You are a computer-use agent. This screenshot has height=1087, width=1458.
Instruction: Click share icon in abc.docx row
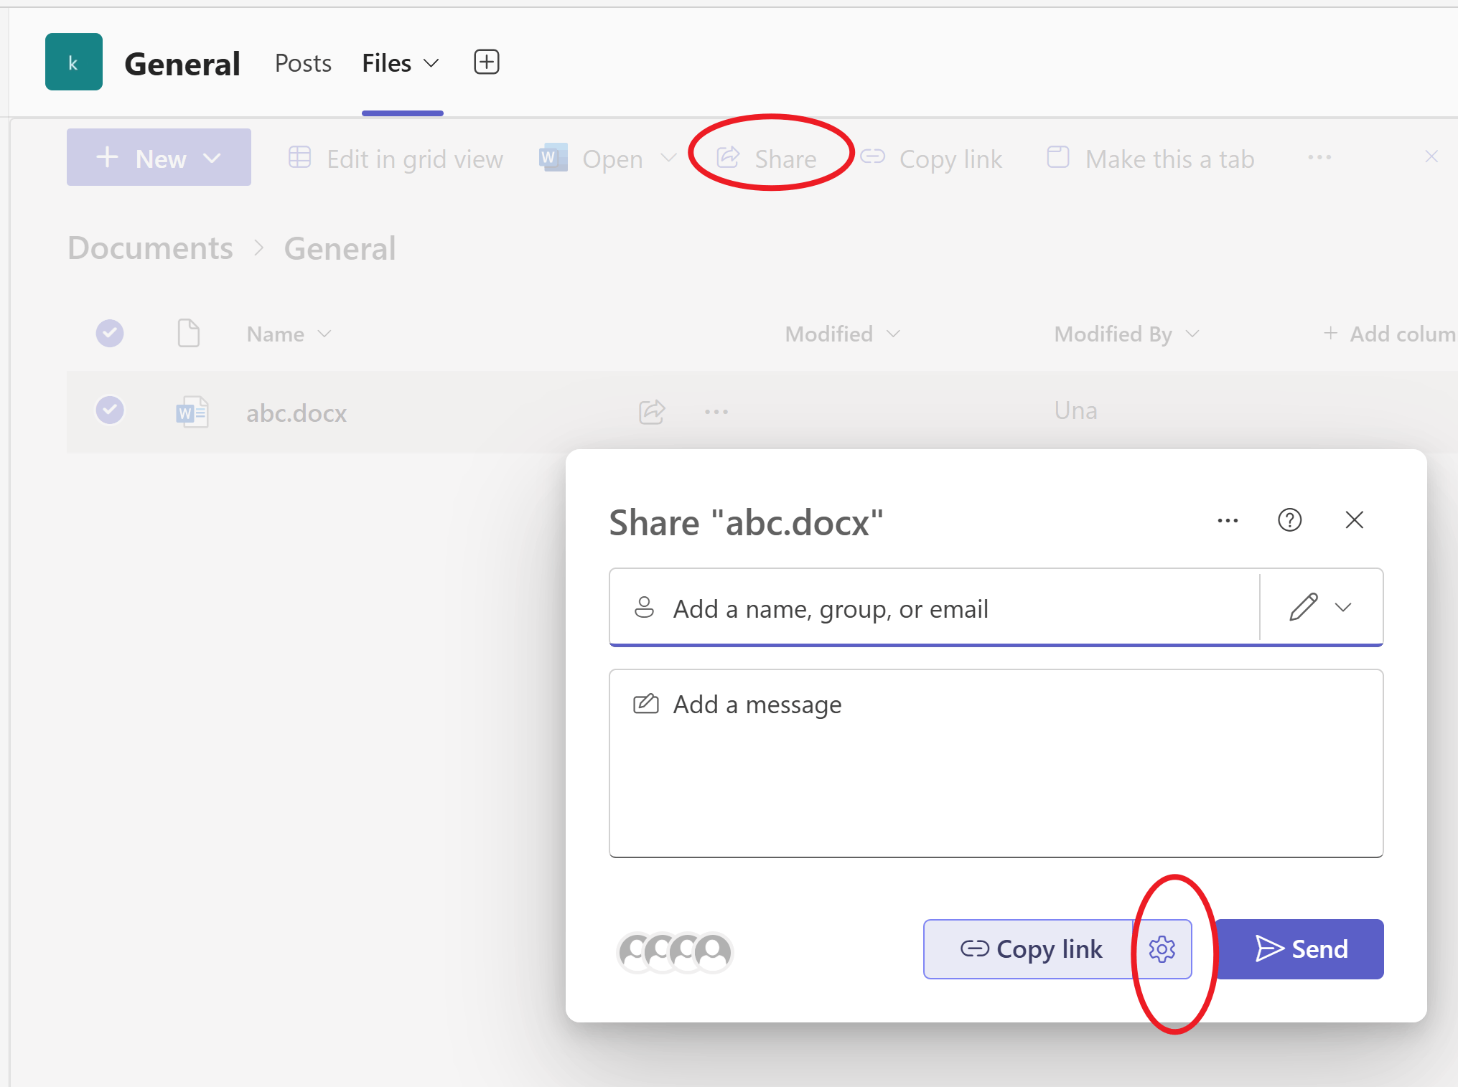click(652, 412)
